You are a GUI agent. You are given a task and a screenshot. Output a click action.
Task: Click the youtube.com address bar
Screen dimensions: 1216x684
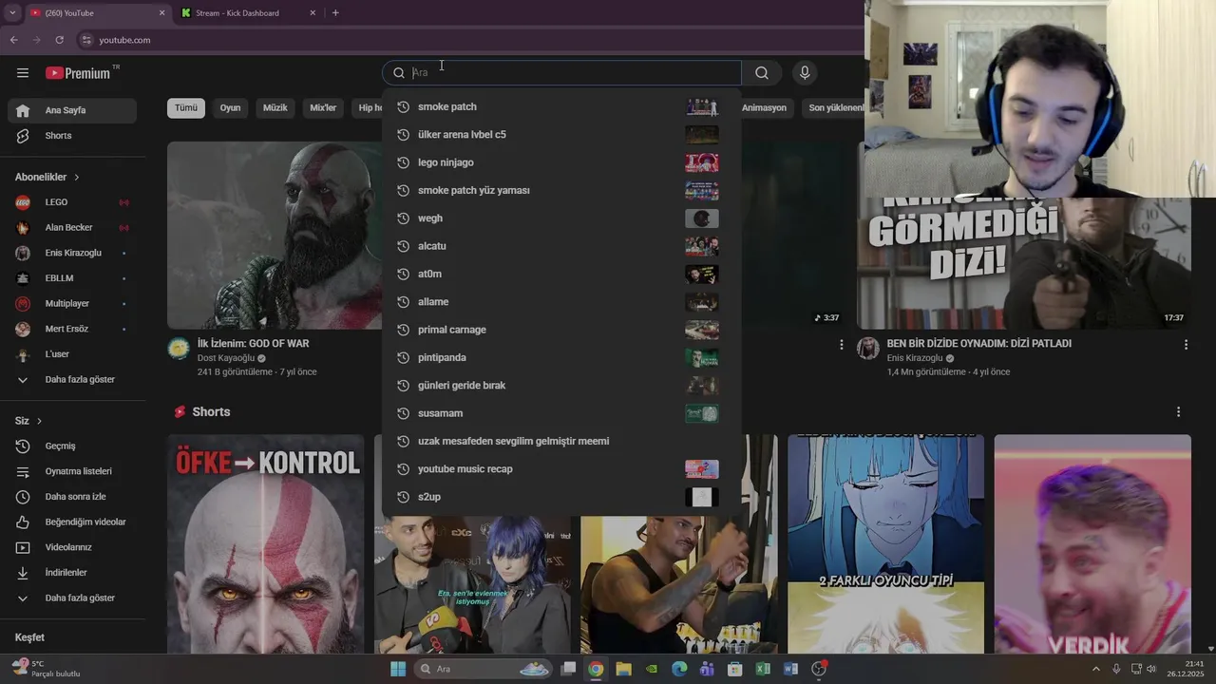[465, 40]
